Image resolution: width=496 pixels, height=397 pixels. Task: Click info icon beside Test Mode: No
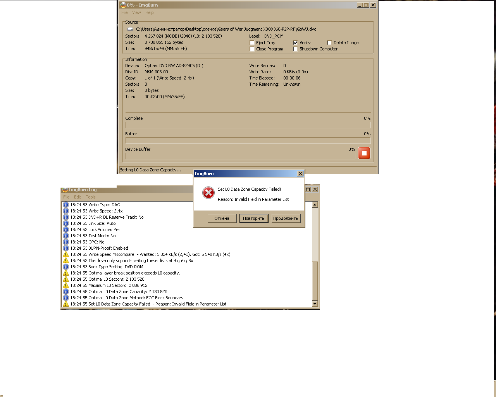tap(66, 236)
